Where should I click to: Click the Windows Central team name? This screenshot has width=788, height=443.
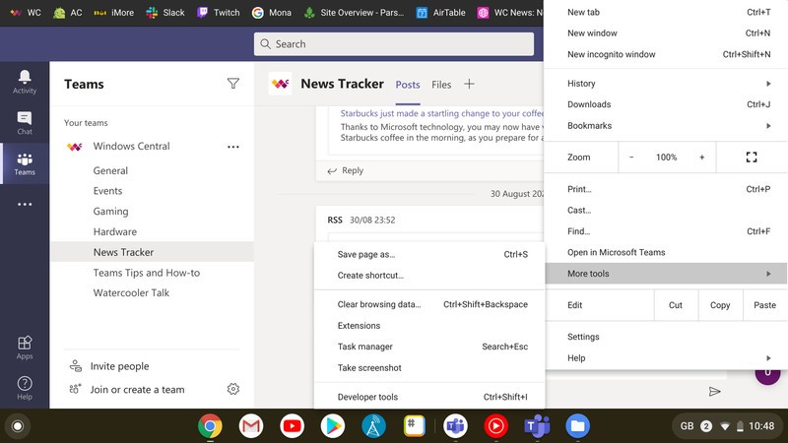pos(132,146)
